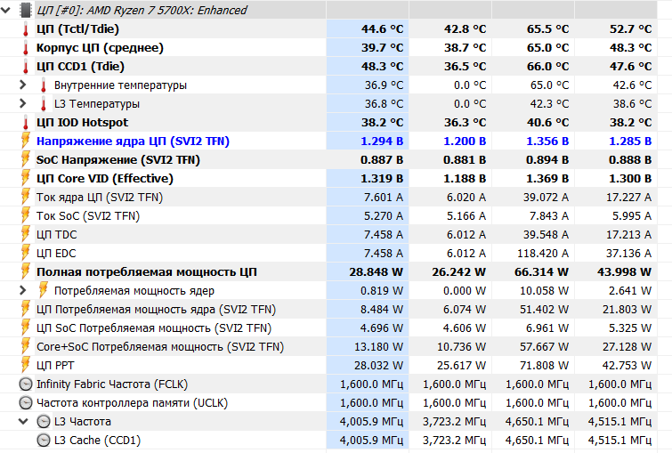Expand the Внутренние температуры group
This screenshot has width=672, height=453.
(24, 85)
